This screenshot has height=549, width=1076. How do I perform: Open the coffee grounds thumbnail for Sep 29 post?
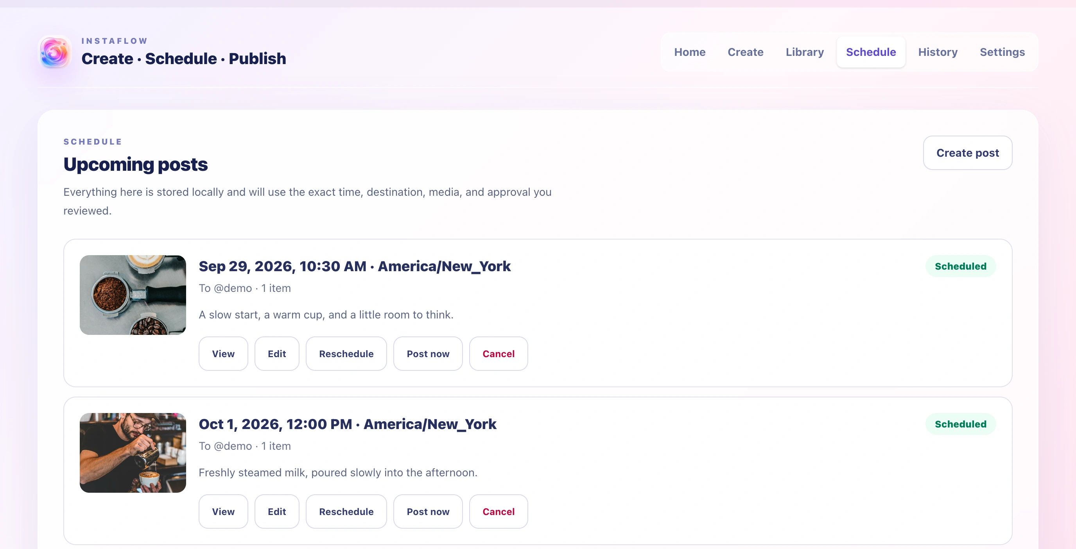[x=133, y=295]
